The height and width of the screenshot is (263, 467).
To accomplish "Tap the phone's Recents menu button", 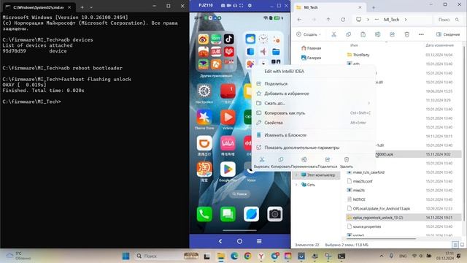I will coord(259,241).
